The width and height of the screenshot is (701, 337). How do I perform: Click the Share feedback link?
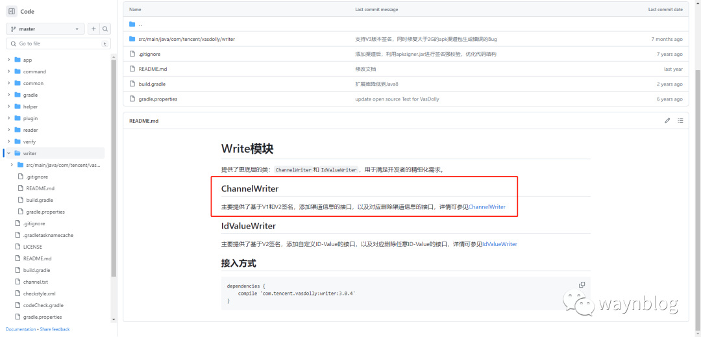55,329
